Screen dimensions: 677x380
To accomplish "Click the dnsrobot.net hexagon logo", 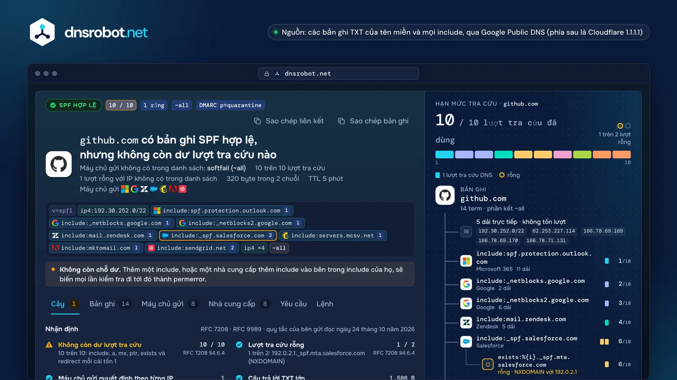I will 42,32.
